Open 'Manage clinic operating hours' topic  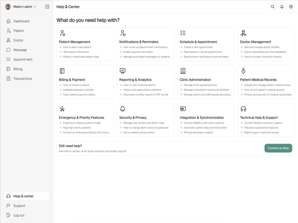click(198, 85)
